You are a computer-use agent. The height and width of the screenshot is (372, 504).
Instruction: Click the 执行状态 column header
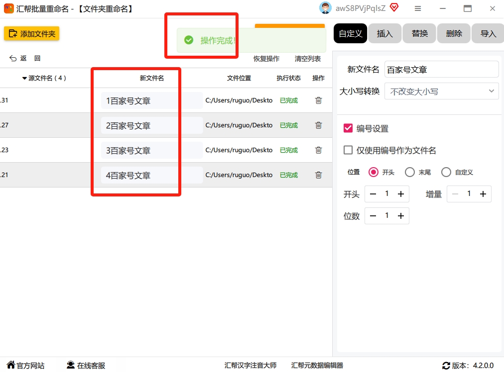(289, 78)
